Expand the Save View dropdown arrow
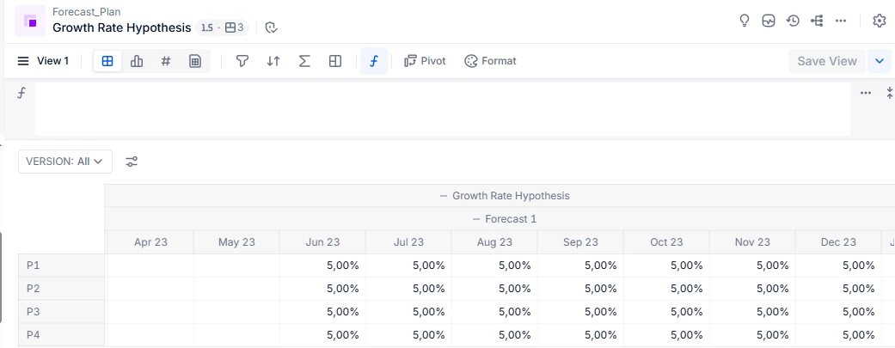 coord(879,61)
